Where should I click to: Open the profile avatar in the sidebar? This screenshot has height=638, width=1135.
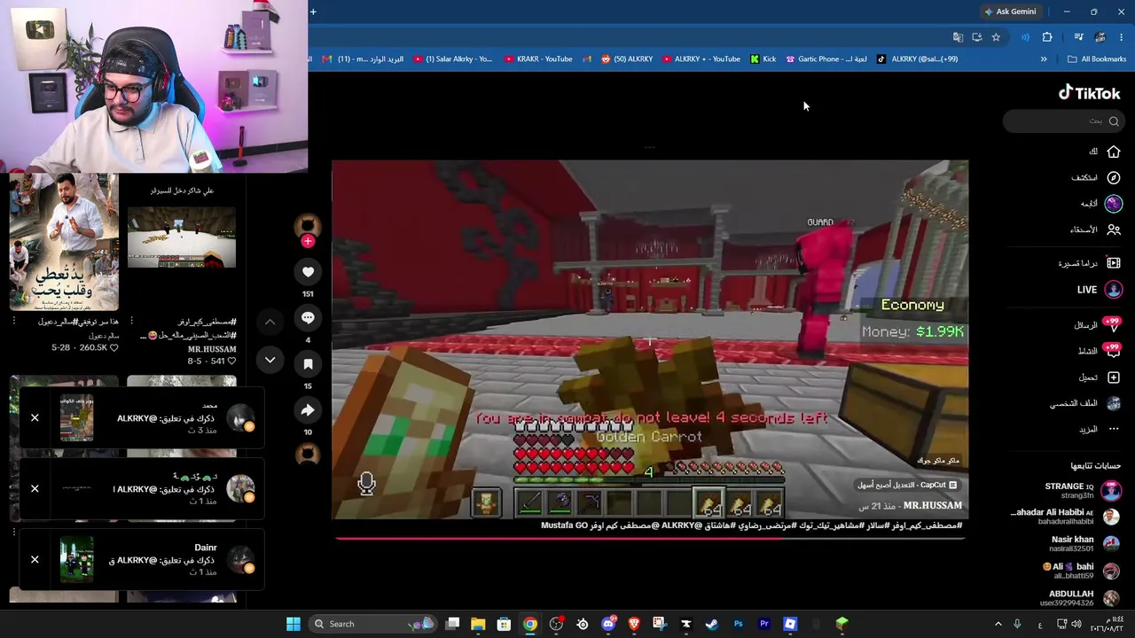(x=1114, y=403)
